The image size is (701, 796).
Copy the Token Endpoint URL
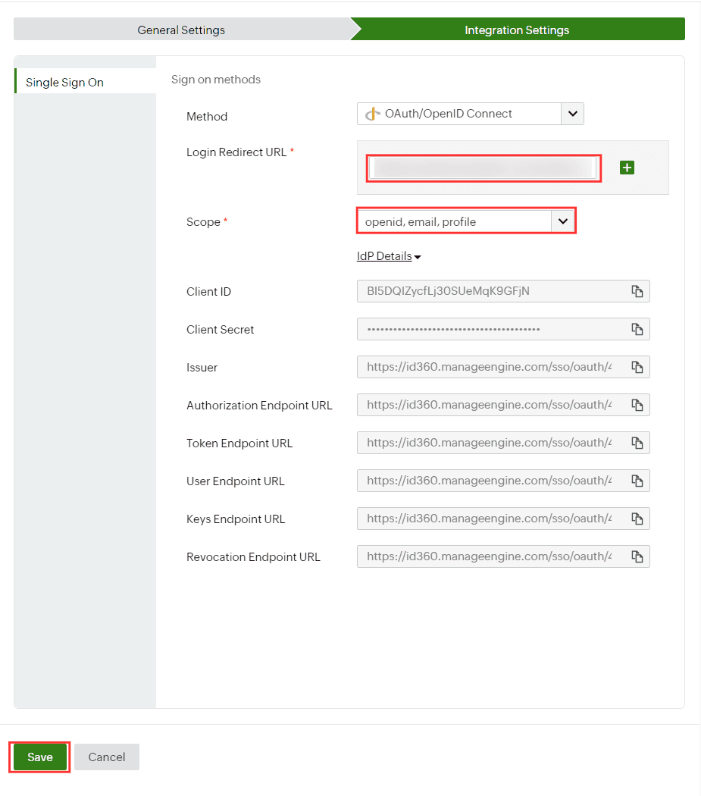[x=637, y=443]
